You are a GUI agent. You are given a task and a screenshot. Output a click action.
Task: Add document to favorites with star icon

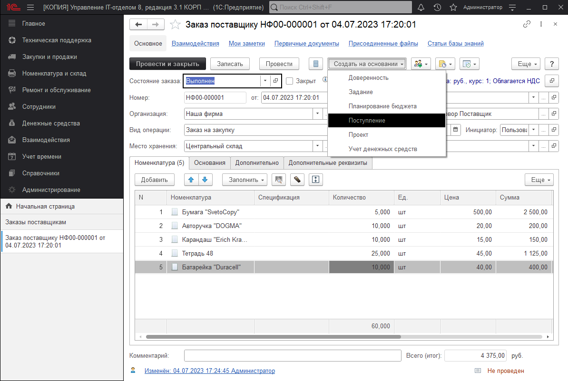tap(175, 25)
